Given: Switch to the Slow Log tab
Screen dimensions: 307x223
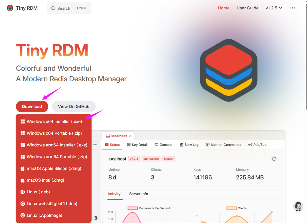Looking at the screenshot, I should (x=189, y=145).
